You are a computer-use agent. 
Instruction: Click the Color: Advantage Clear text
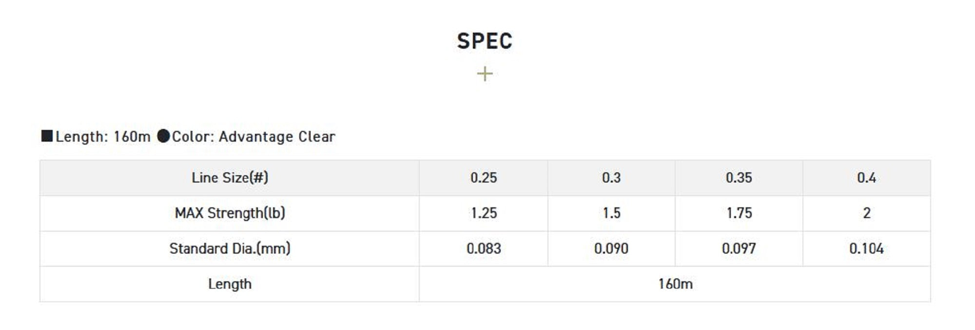[x=253, y=137]
